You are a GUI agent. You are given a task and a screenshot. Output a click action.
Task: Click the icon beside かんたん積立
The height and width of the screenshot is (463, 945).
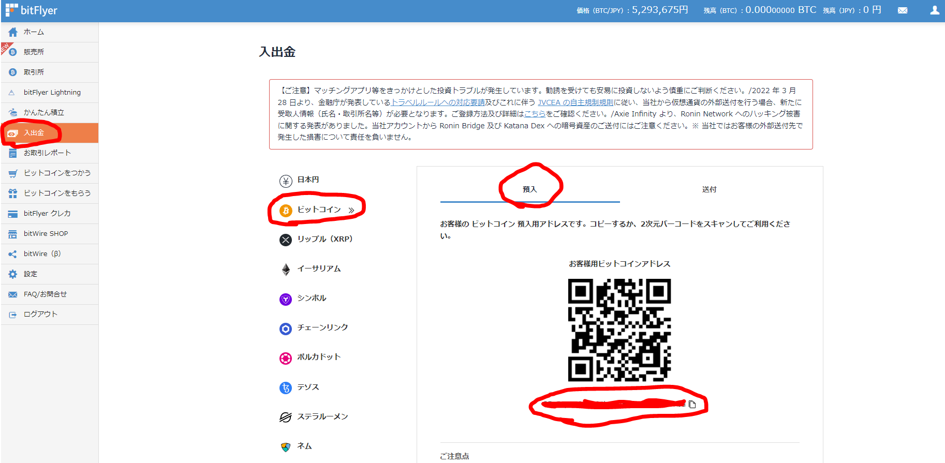13,112
